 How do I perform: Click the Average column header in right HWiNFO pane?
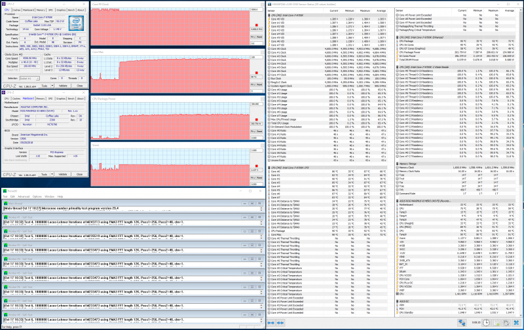[x=508, y=10]
